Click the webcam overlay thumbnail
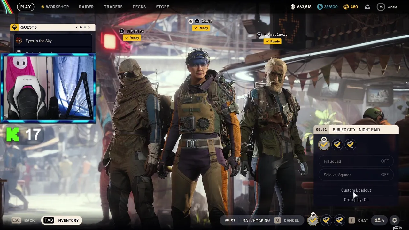The image size is (409, 230). click(48, 88)
